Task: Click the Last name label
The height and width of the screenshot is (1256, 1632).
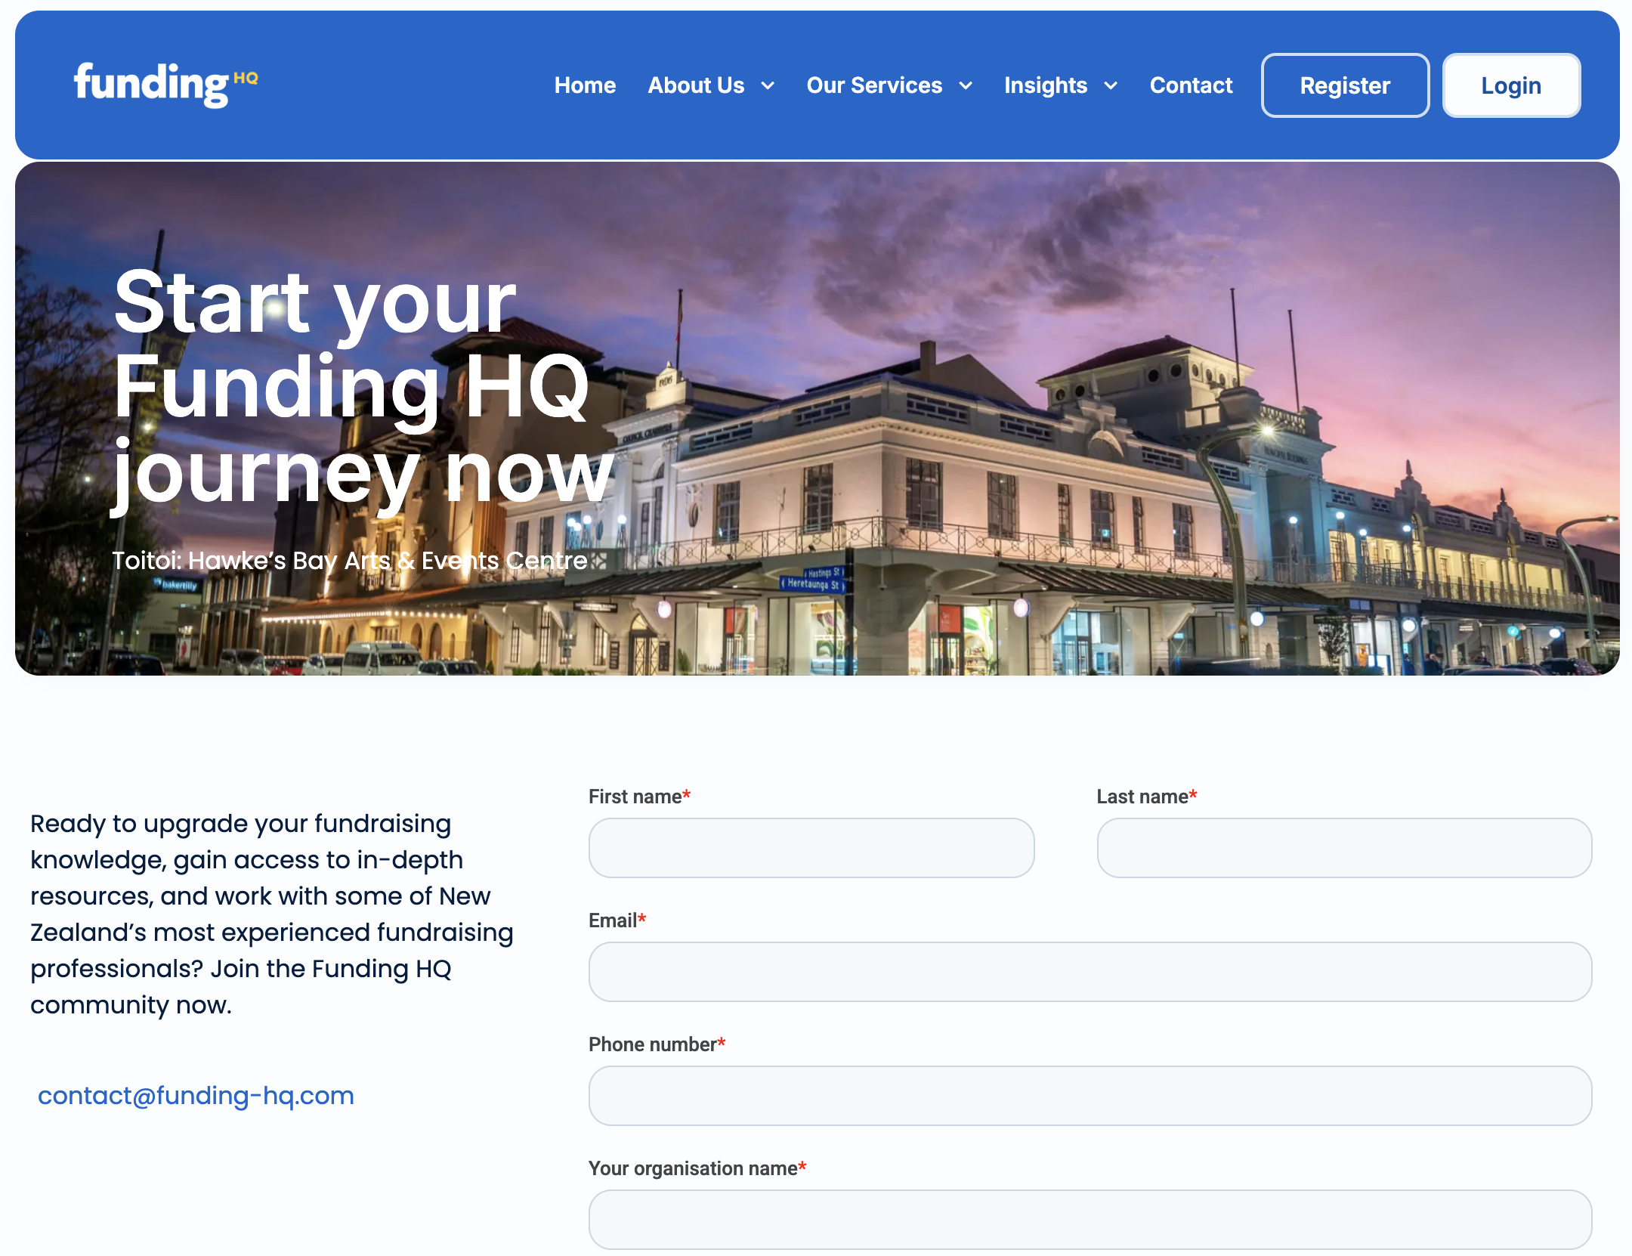Action: point(1147,797)
